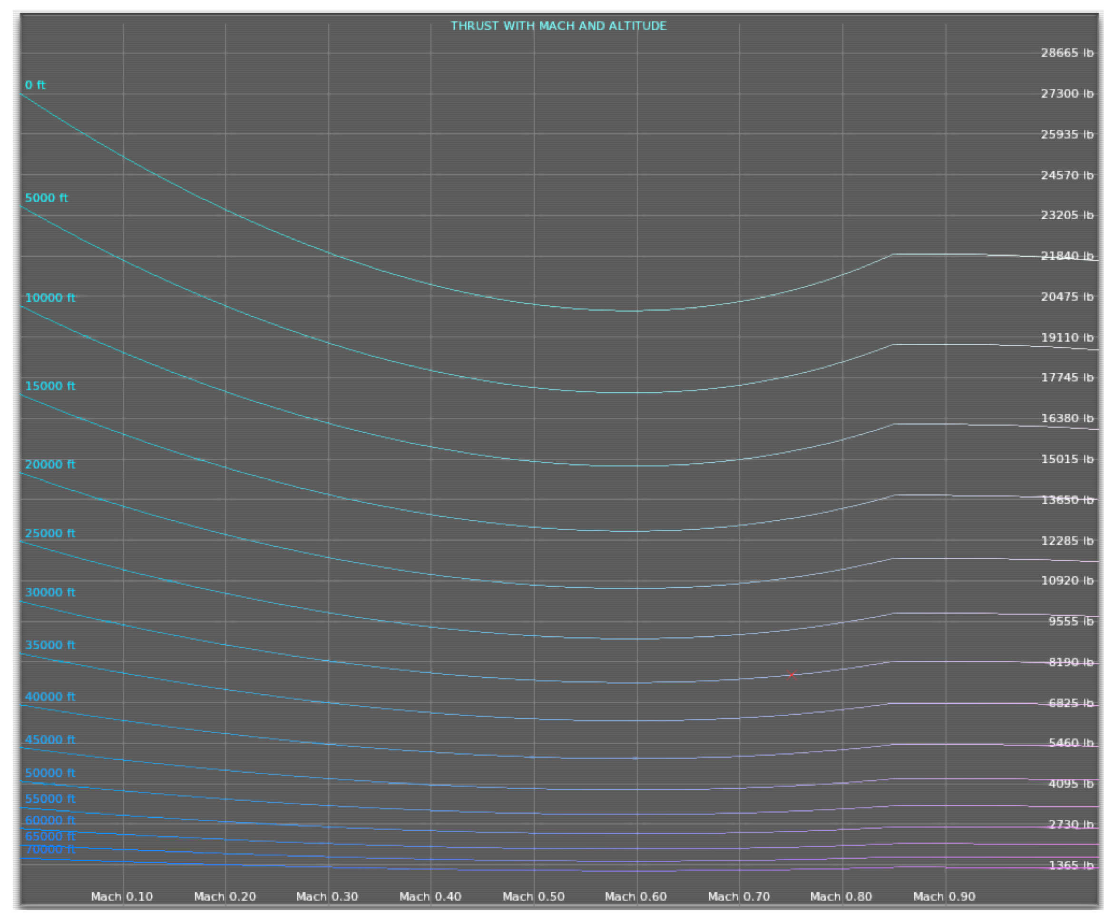This screenshot has height=923, width=1115.
Task: Click the Mach 0.10 axis label
Action: [x=122, y=896]
